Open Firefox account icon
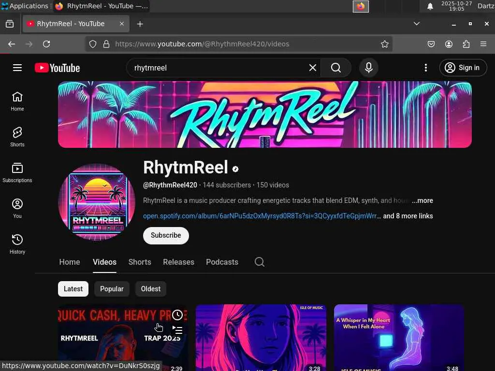495x371 pixels. 449,44
